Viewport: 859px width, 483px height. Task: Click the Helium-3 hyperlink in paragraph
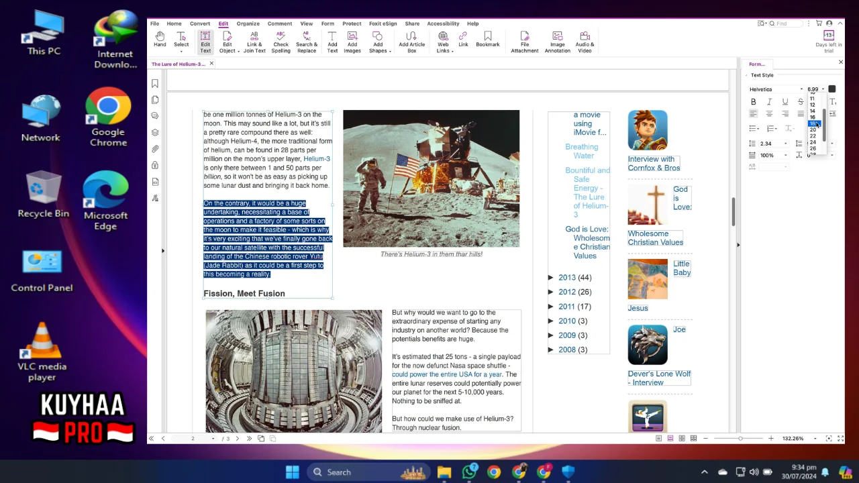(x=317, y=159)
